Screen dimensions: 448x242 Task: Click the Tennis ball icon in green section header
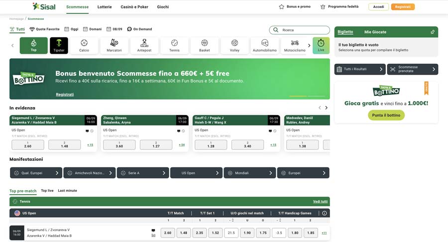[15, 202]
